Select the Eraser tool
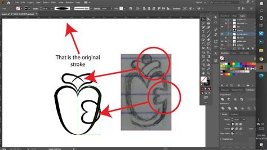 (208, 40)
